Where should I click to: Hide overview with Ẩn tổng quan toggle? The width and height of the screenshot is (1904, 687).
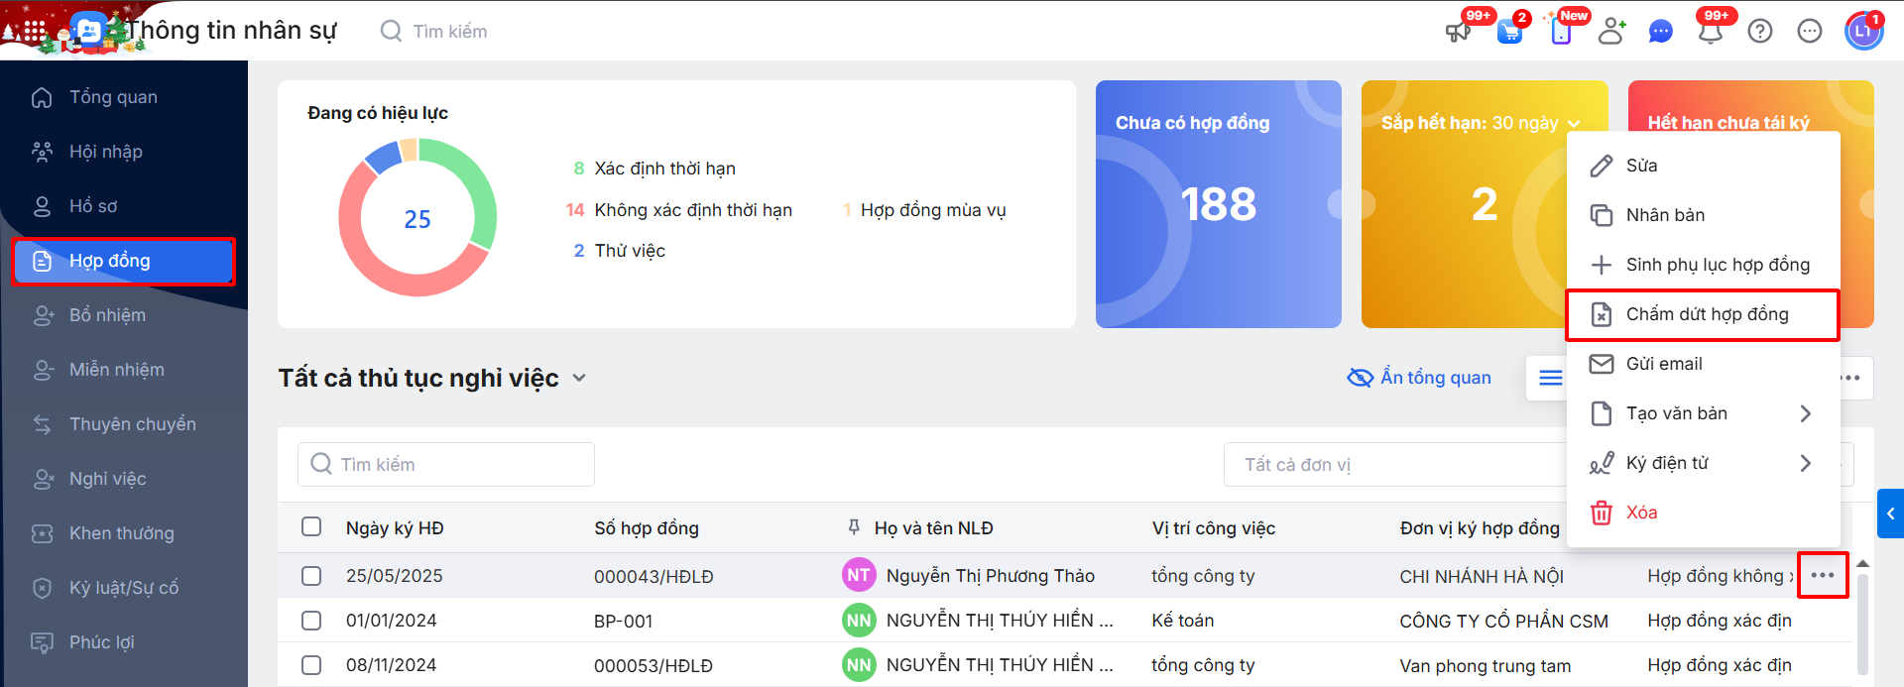1419,378
